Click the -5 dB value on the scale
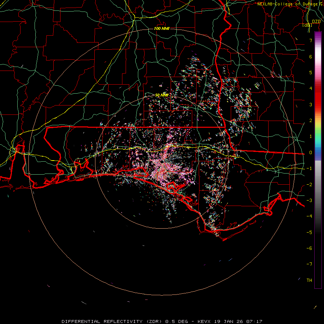 [309, 233]
